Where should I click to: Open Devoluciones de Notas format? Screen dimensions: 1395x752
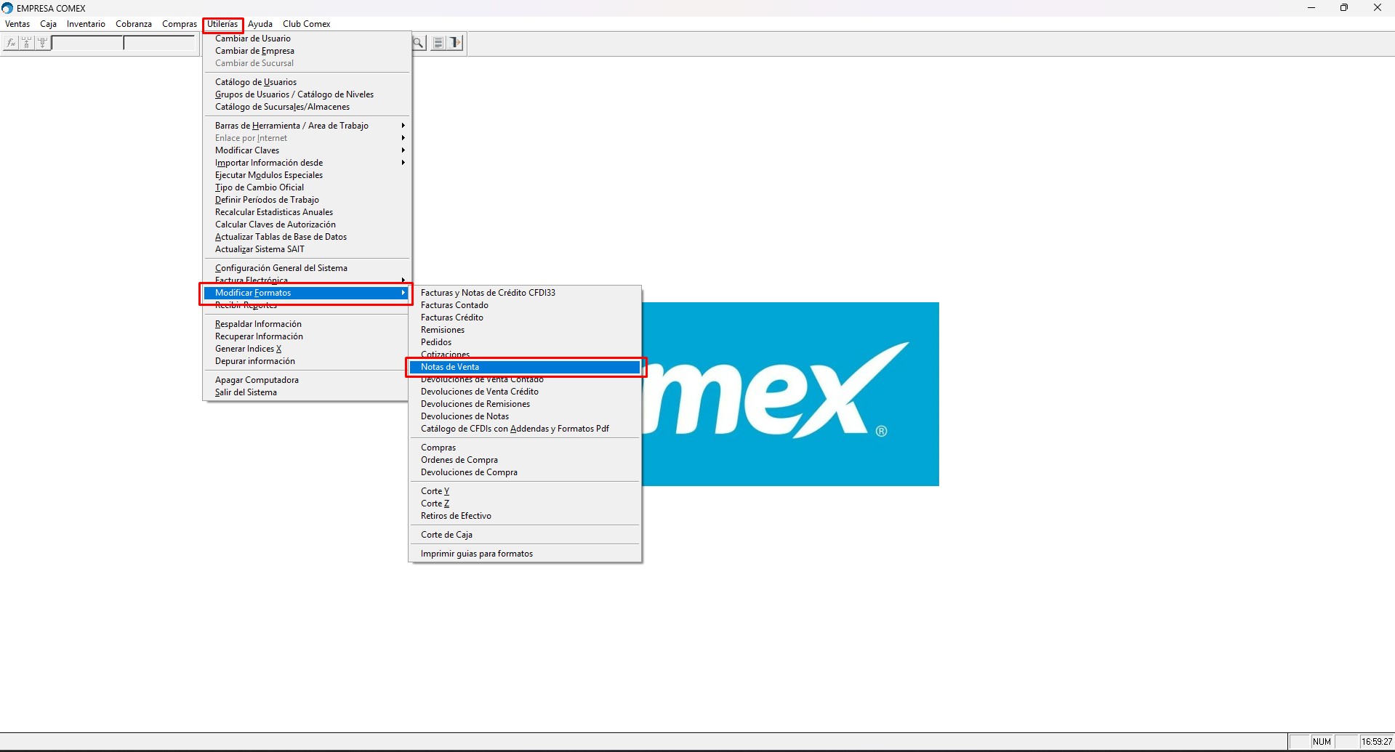(x=525, y=416)
